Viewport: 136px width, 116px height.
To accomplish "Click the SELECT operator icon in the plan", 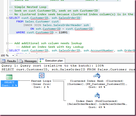I will tap(9, 77).
